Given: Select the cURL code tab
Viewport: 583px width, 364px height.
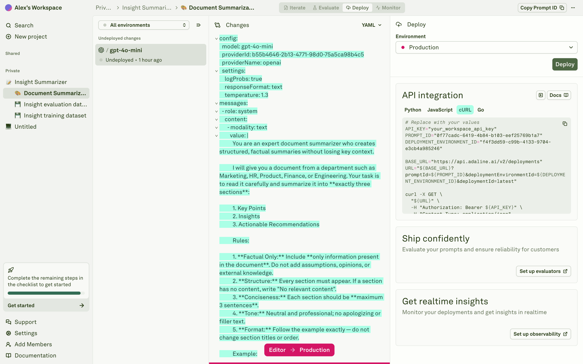Looking at the screenshot, I should tap(465, 110).
